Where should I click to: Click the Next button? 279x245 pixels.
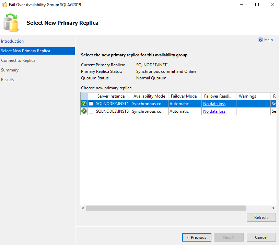(229, 237)
